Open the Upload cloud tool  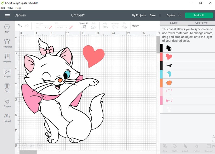tap(7, 118)
